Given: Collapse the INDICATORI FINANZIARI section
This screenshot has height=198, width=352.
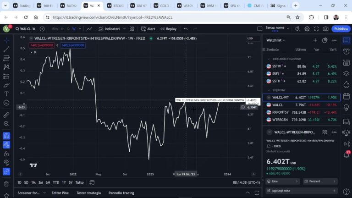Looking at the screenshot, I should (269, 59).
